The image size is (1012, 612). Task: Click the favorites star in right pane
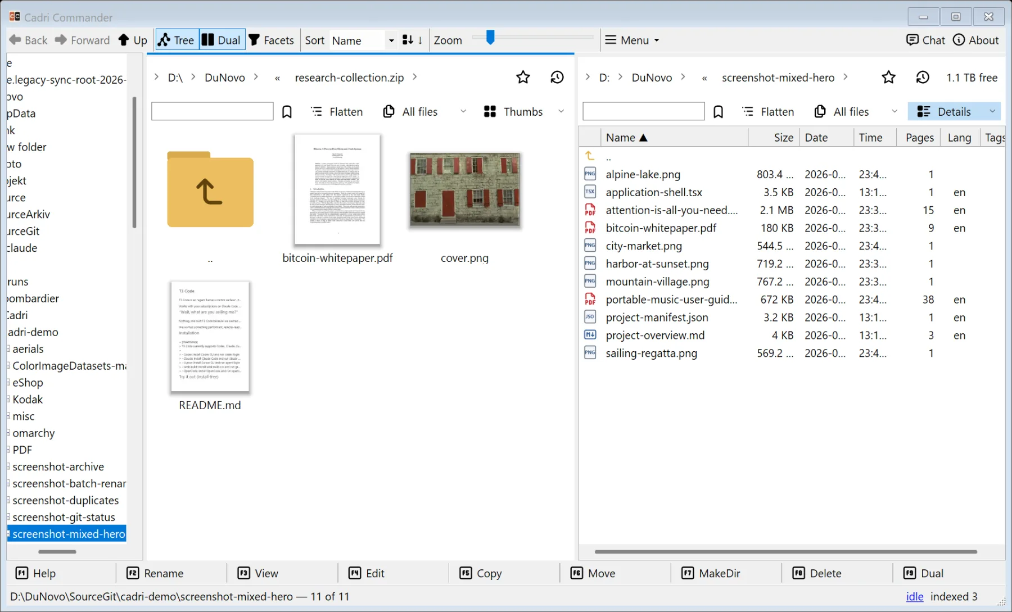pos(888,78)
